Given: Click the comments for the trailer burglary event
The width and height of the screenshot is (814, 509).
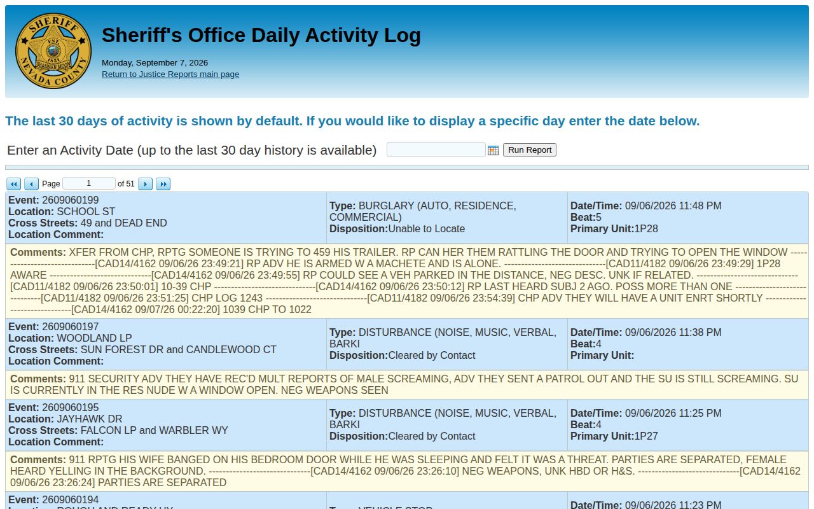Looking at the screenshot, I should [x=407, y=281].
